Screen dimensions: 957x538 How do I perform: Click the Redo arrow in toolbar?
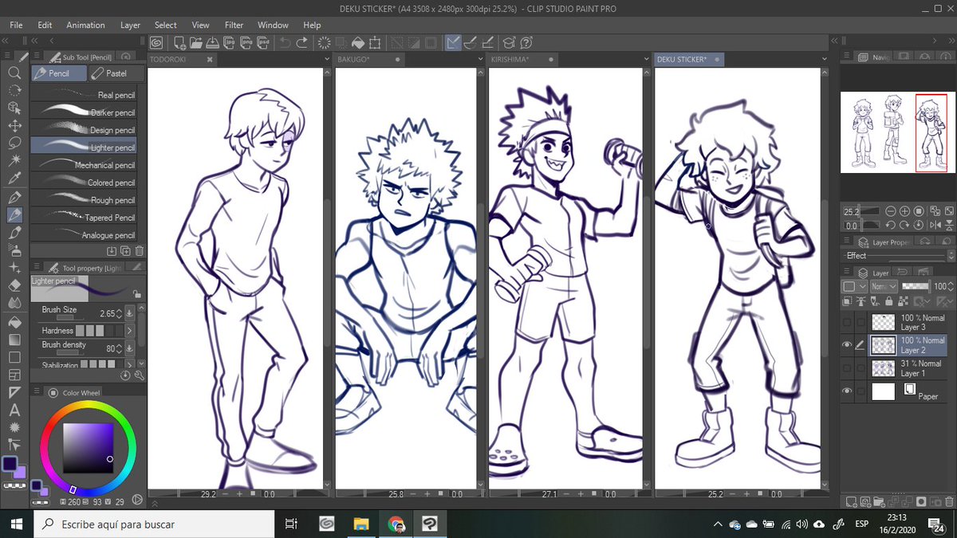(x=302, y=43)
